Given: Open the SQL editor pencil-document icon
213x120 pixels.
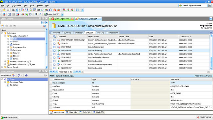Looking at the screenshot, I should [23, 10].
